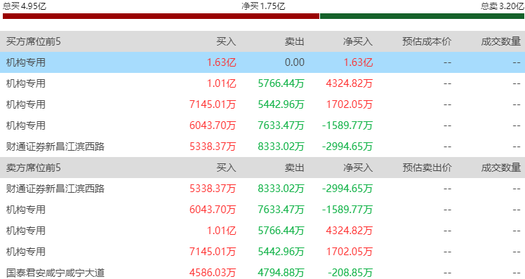Click 4324.82万 net value in 卖方席位前5 table
525x279 pixels.
(350, 231)
